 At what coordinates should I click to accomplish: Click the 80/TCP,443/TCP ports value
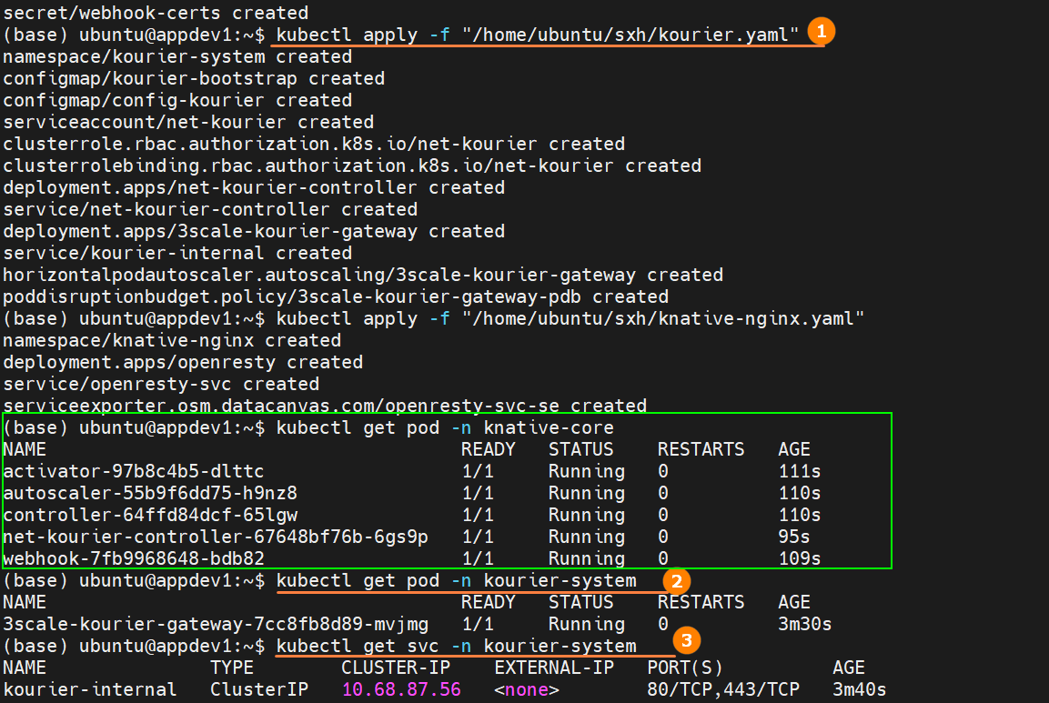[721, 689]
